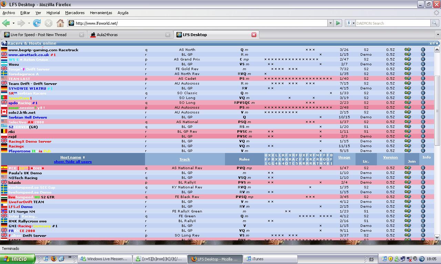This screenshot has width=441, height=264.
Task: Sort hosts by the Version column
Action: [x=390, y=157]
